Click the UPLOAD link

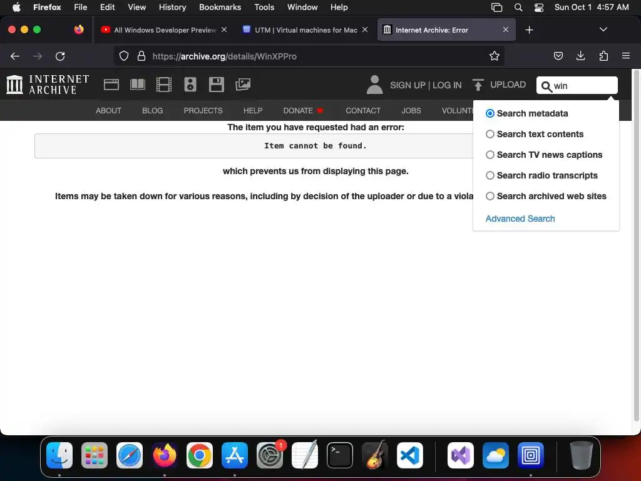click(x=508, y=85)
